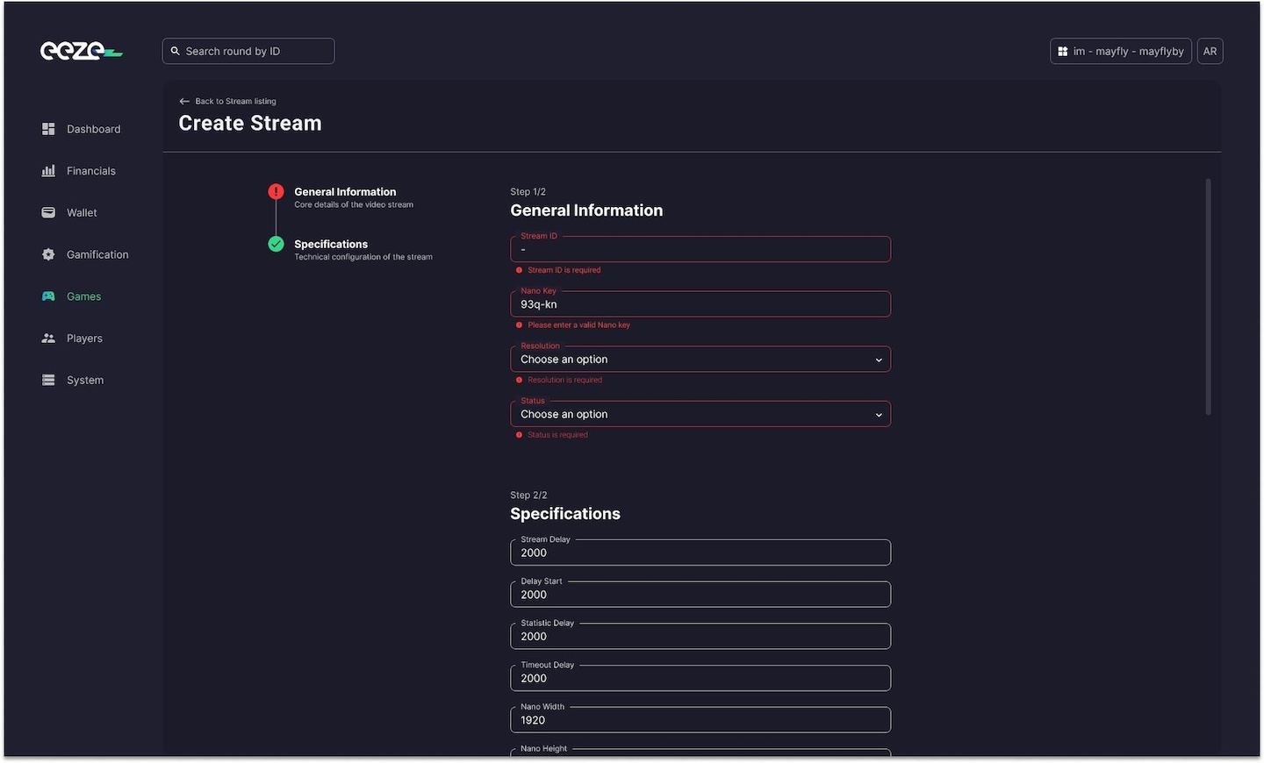This screenshot has height=763, width=1264.
Task: Focus the Search round by ID field
Action: 248,52
